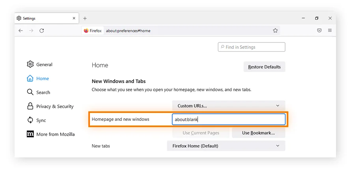Click the Find in Settings search box

coord(251,47)
